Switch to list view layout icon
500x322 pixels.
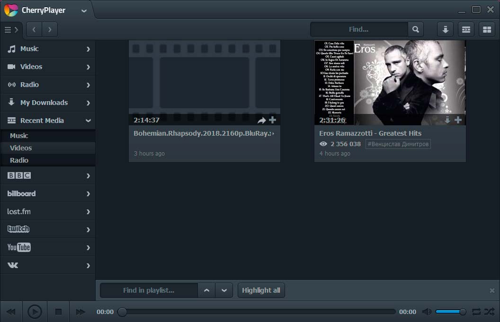tap(466, 30)
